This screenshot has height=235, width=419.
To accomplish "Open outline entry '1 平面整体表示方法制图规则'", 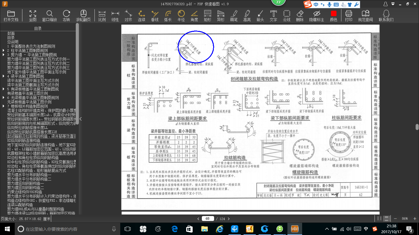I will pos(31,46).
